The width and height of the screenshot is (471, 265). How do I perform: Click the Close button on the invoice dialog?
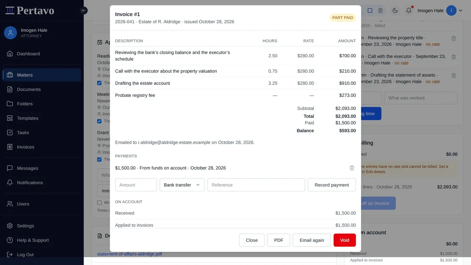tap(252, 240)
